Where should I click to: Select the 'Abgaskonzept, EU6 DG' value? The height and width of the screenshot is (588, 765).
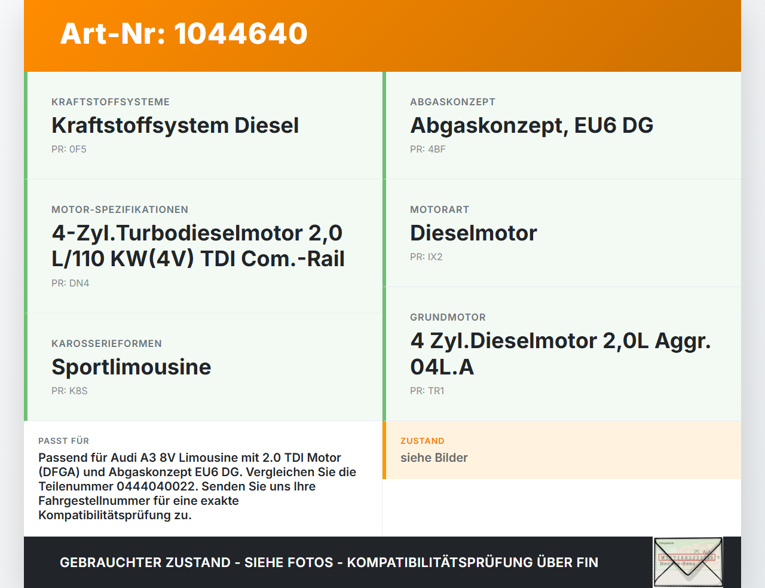coord(532,125)
